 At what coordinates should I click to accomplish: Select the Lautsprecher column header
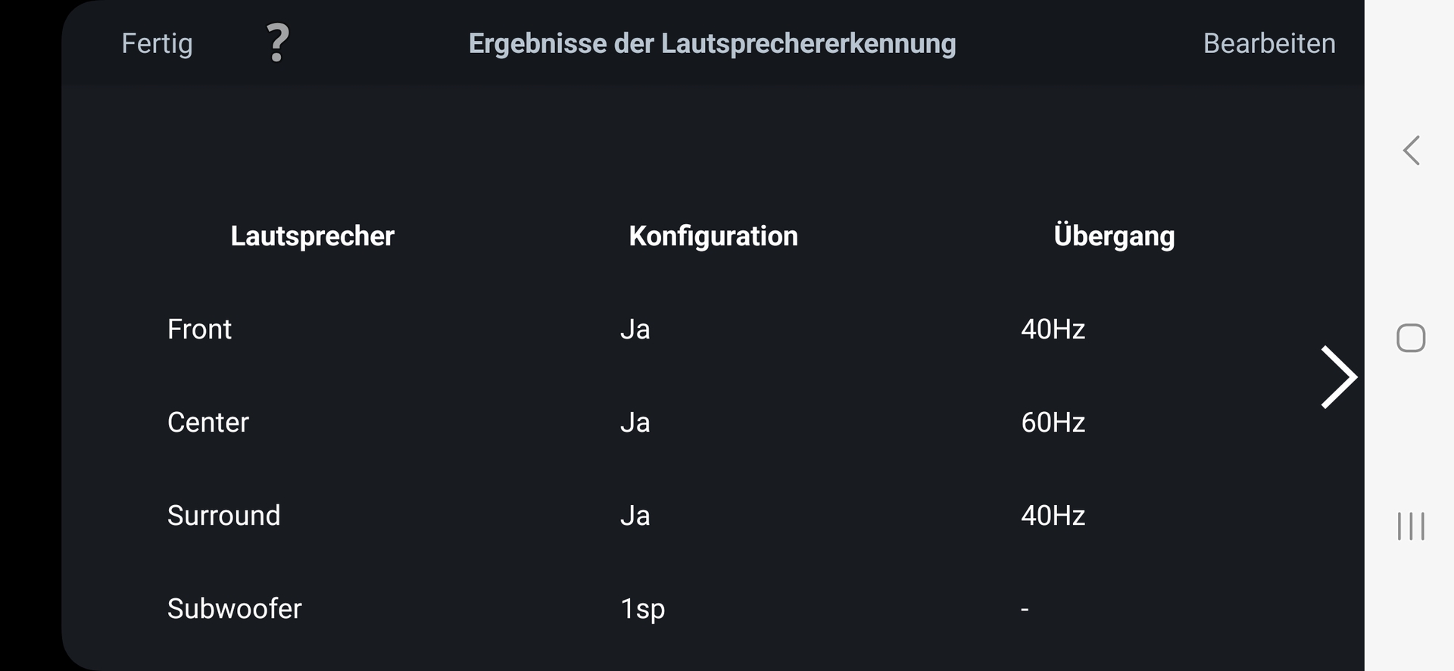312,236
